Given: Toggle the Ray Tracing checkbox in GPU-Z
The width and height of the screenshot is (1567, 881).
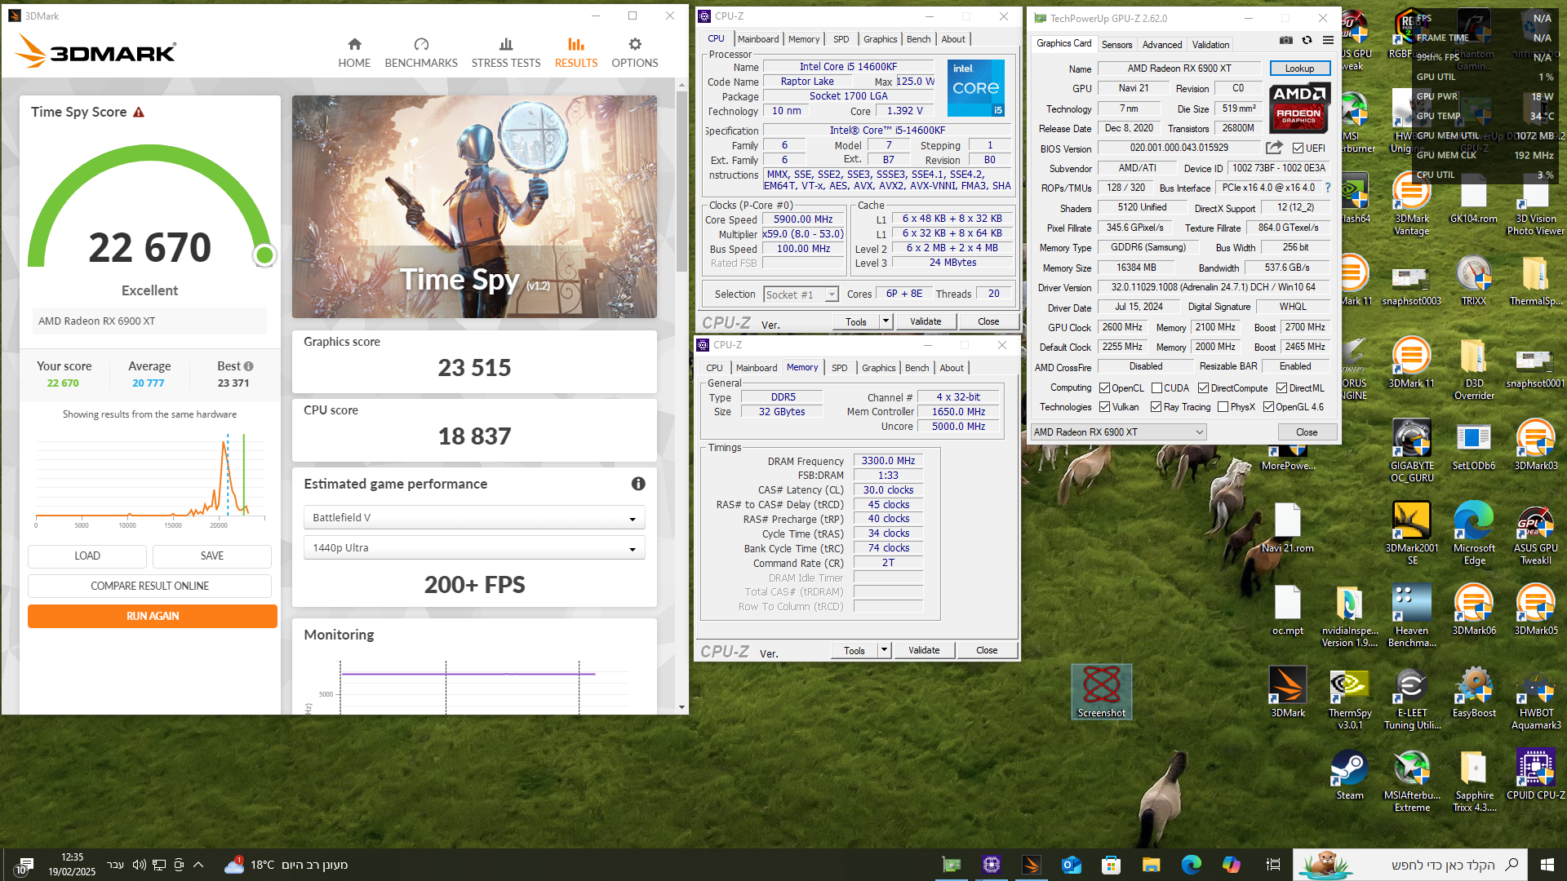Looking at the screenshot, I should 1156,407.
